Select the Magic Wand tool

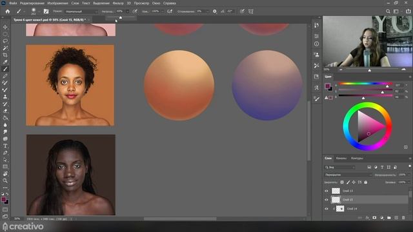[x=5, y=48]
